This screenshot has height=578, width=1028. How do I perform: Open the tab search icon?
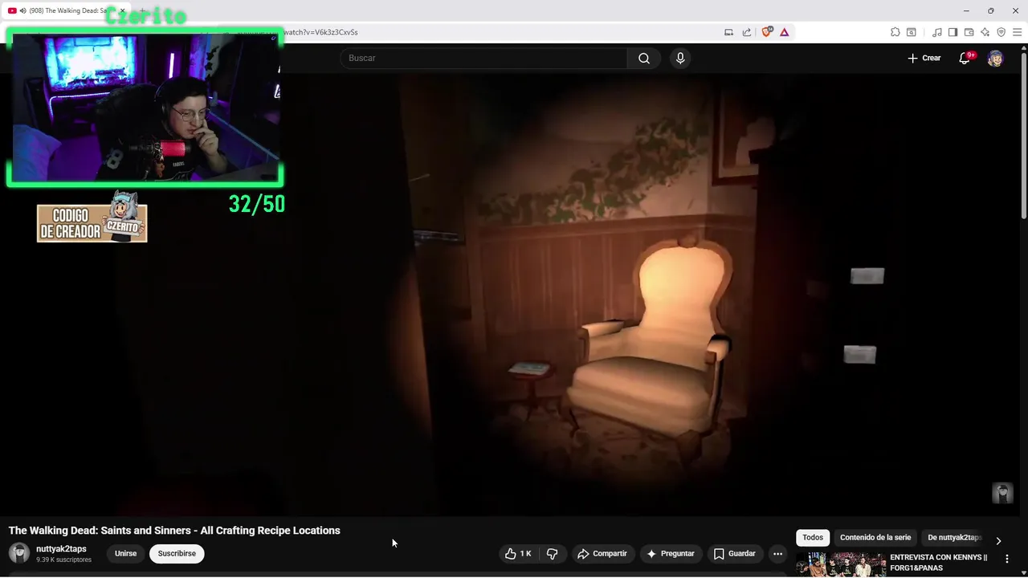point(912,32)
